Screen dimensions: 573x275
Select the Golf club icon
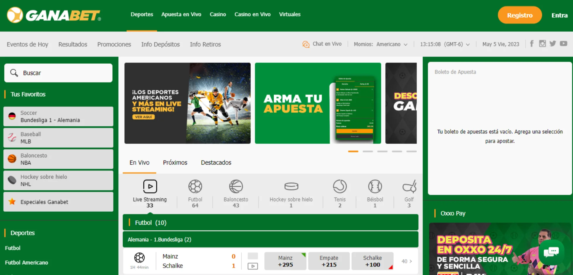[x=409, y=186]
